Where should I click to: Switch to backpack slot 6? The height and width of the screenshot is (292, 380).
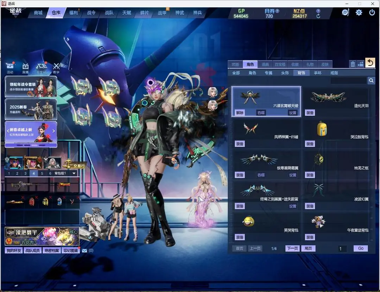click(x=50, y=173)
